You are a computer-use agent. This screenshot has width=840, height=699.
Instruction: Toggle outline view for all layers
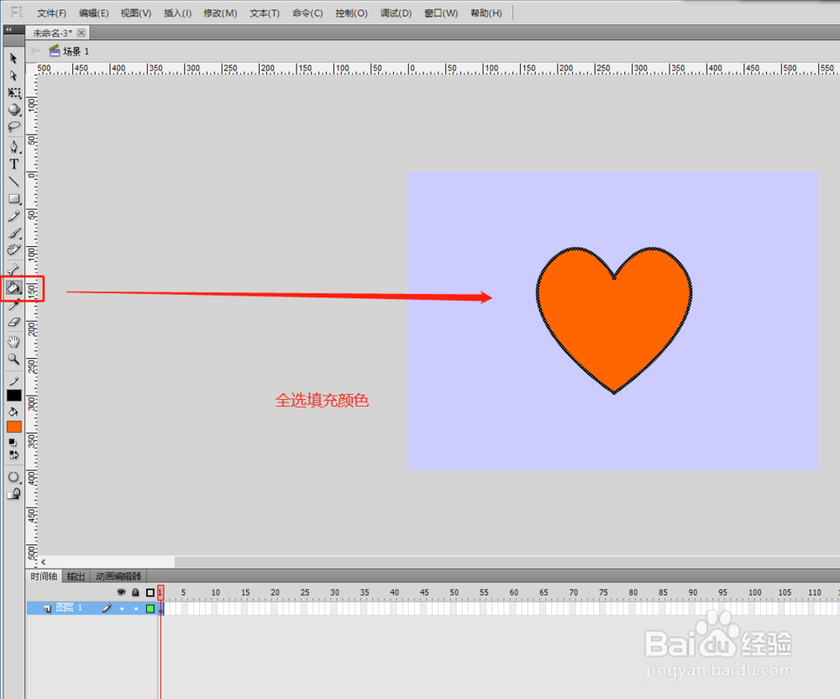[x=150, y=592]
